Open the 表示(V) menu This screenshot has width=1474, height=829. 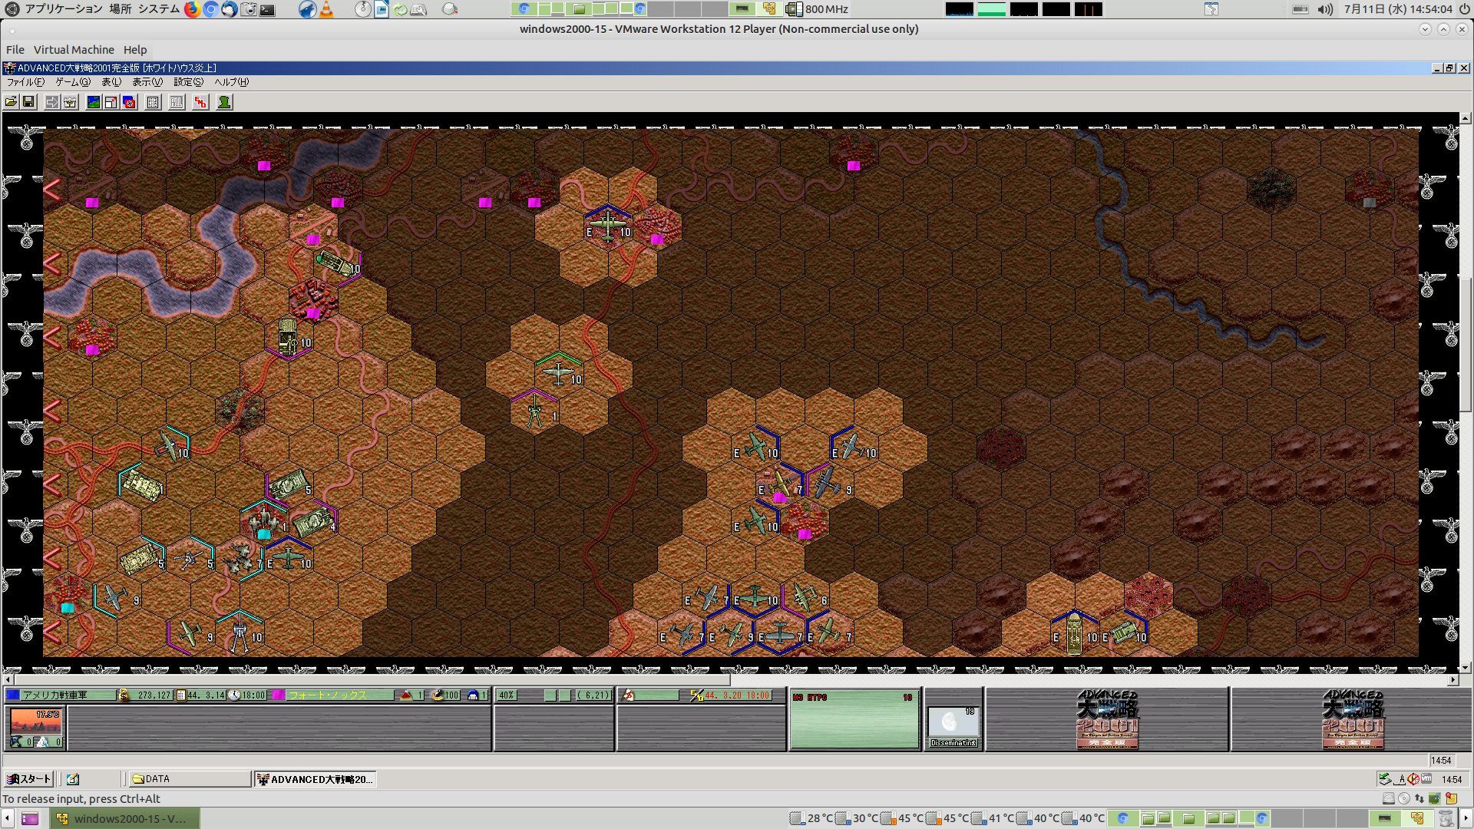[x=147, y=82]
